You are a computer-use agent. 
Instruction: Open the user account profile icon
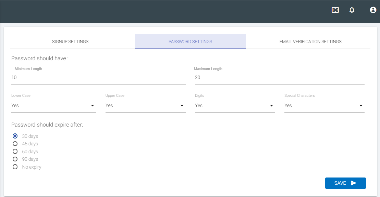point(373,10)
